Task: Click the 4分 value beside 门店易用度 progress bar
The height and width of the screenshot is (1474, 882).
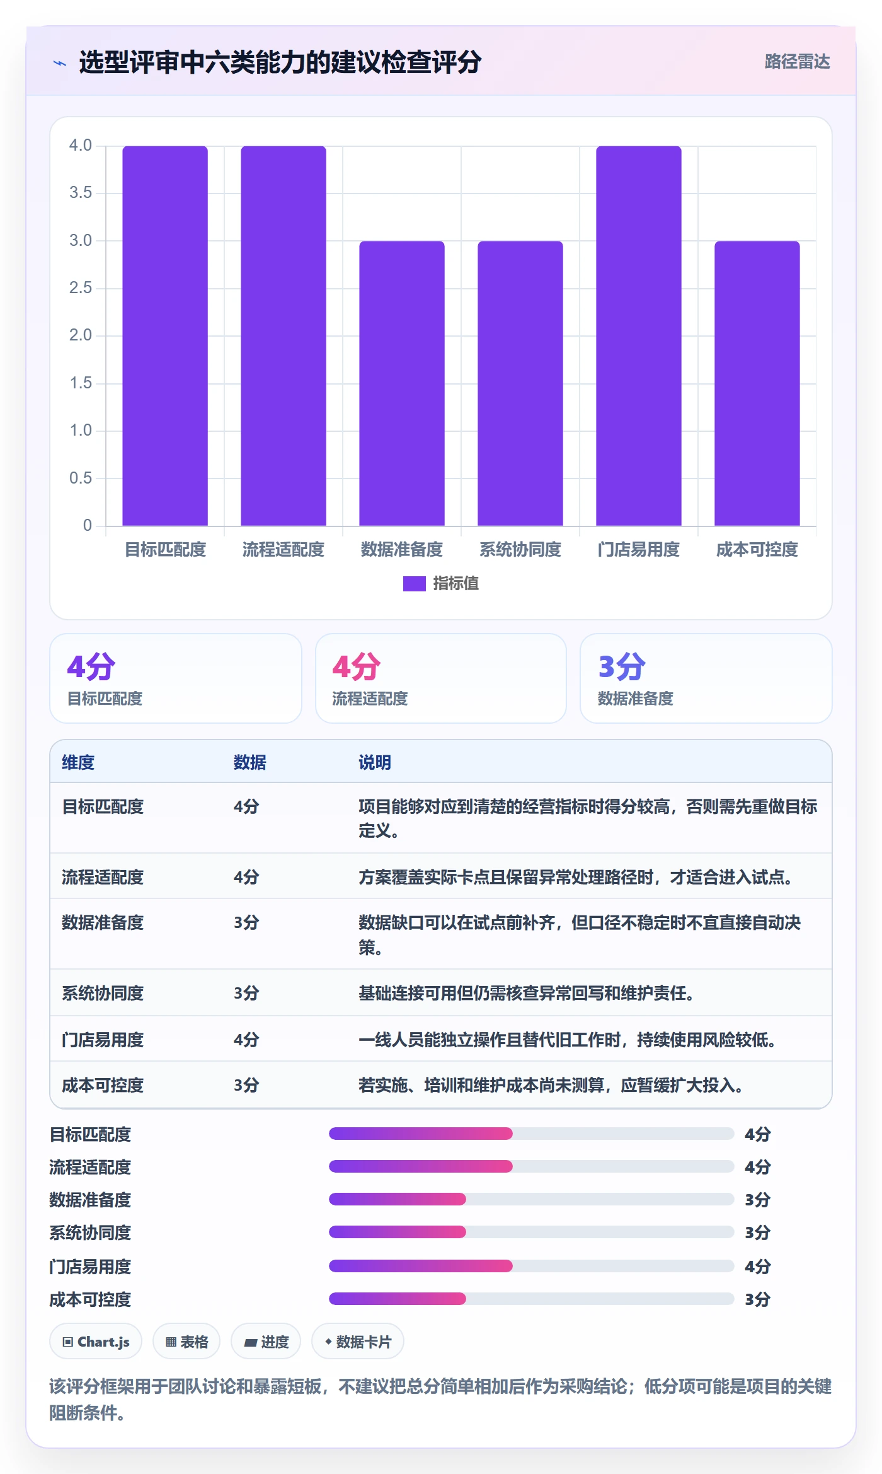Action: [x=758, y=1267]
